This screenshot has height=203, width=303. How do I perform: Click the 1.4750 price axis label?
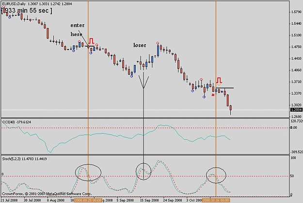point(296,47)
